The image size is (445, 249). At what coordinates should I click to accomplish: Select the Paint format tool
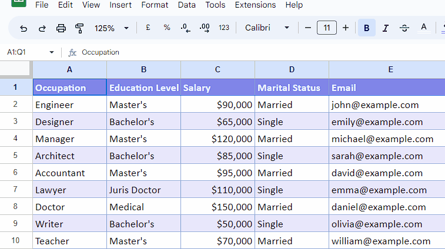coord(79,28)
